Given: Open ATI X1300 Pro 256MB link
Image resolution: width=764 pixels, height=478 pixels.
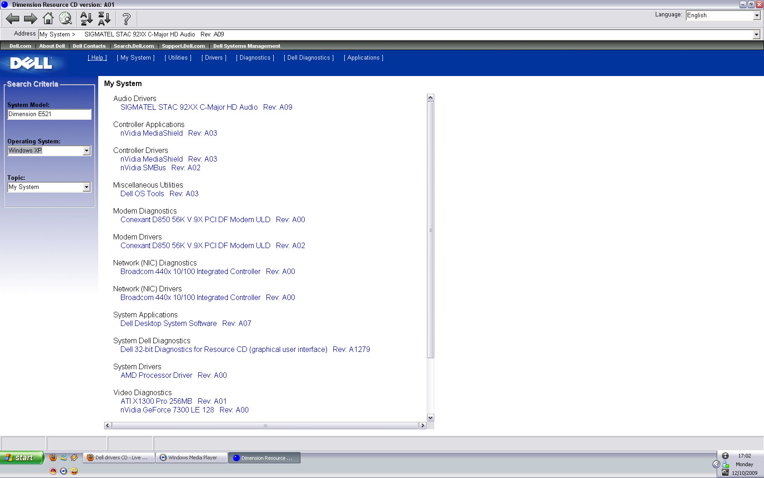Looking at the screenshot, I should tap(174, 402).
